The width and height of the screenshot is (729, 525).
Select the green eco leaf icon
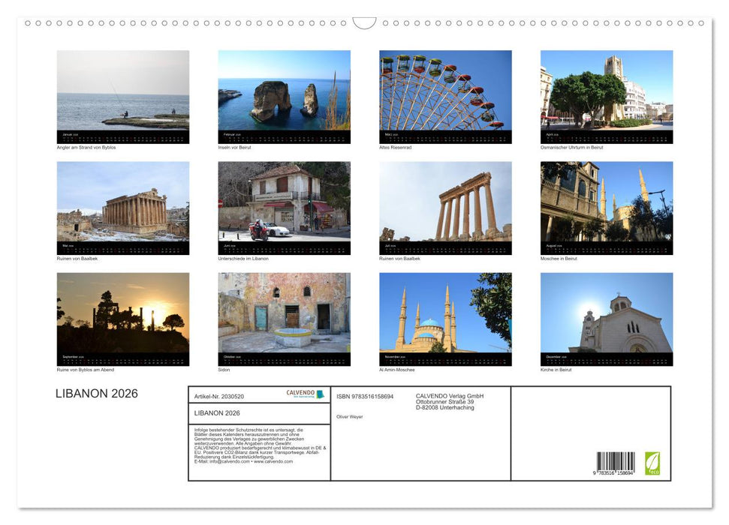click(652, 463)
